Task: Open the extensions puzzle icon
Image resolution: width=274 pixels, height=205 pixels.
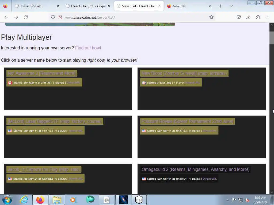Action: click(258, 17)
